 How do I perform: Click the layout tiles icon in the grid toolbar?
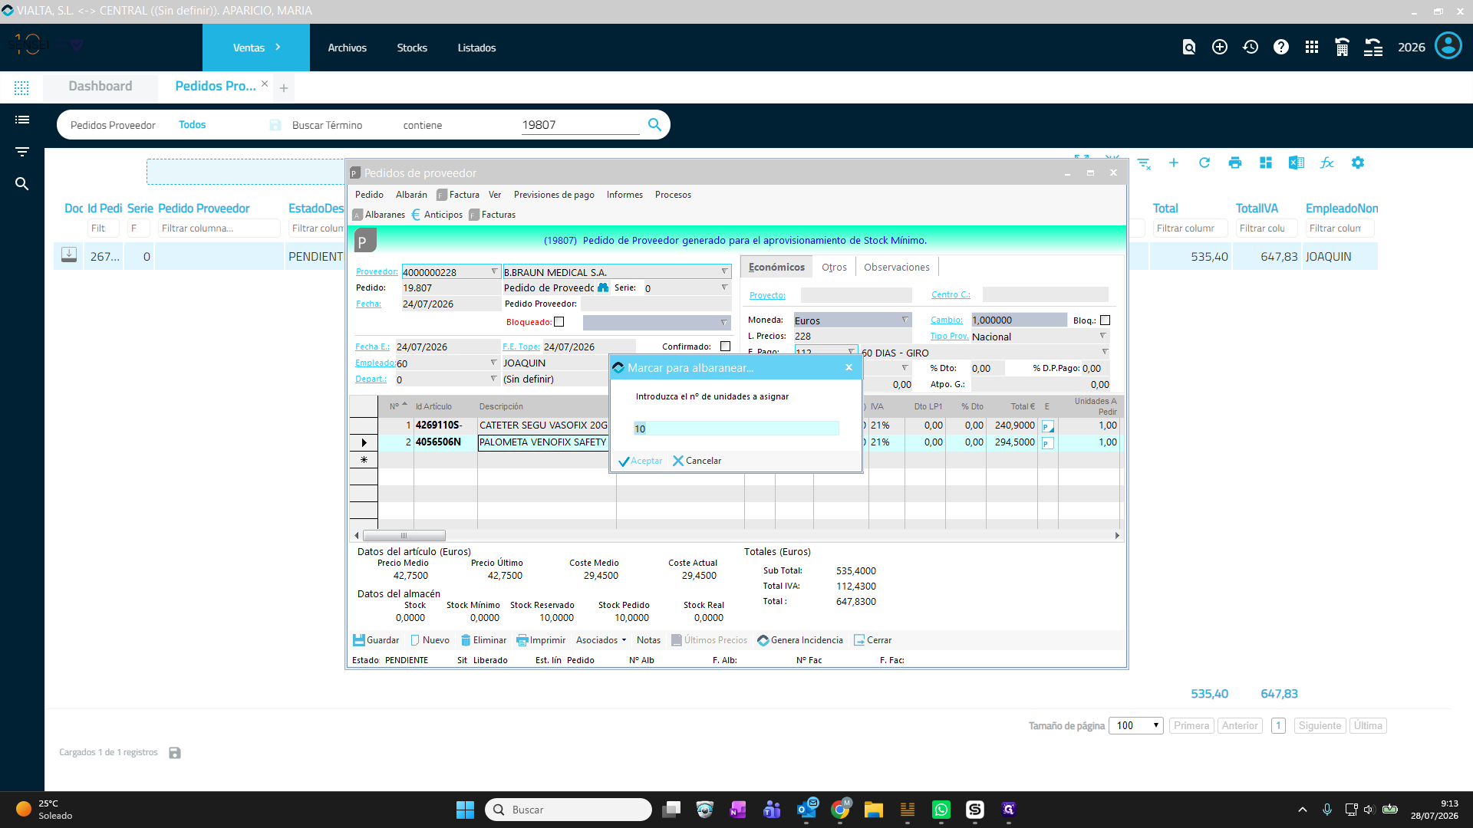point(1266,163)
